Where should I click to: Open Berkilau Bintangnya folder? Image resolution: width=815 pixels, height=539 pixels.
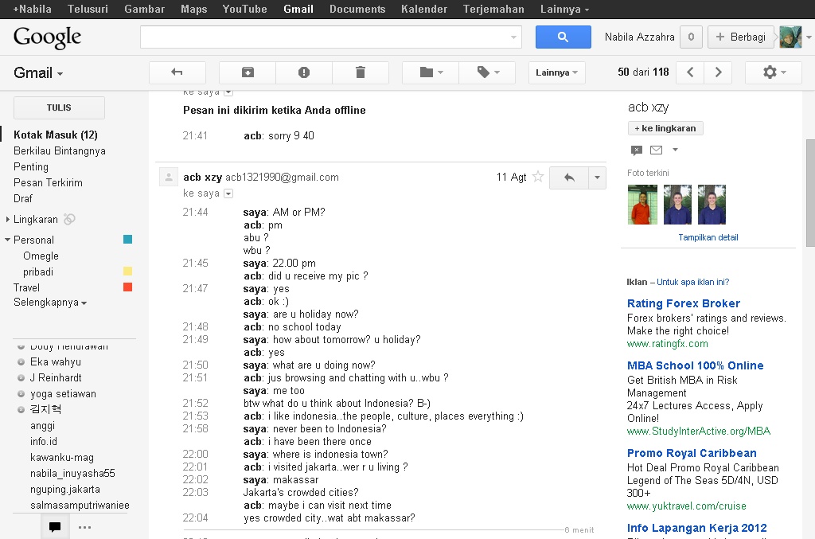(59, 150)
